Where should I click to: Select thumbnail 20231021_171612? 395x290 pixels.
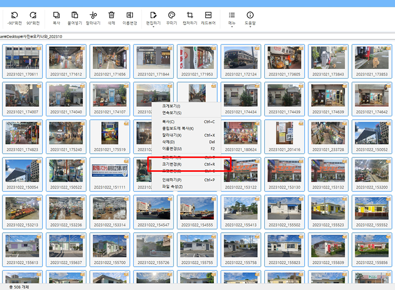click(x=66, y=61)
